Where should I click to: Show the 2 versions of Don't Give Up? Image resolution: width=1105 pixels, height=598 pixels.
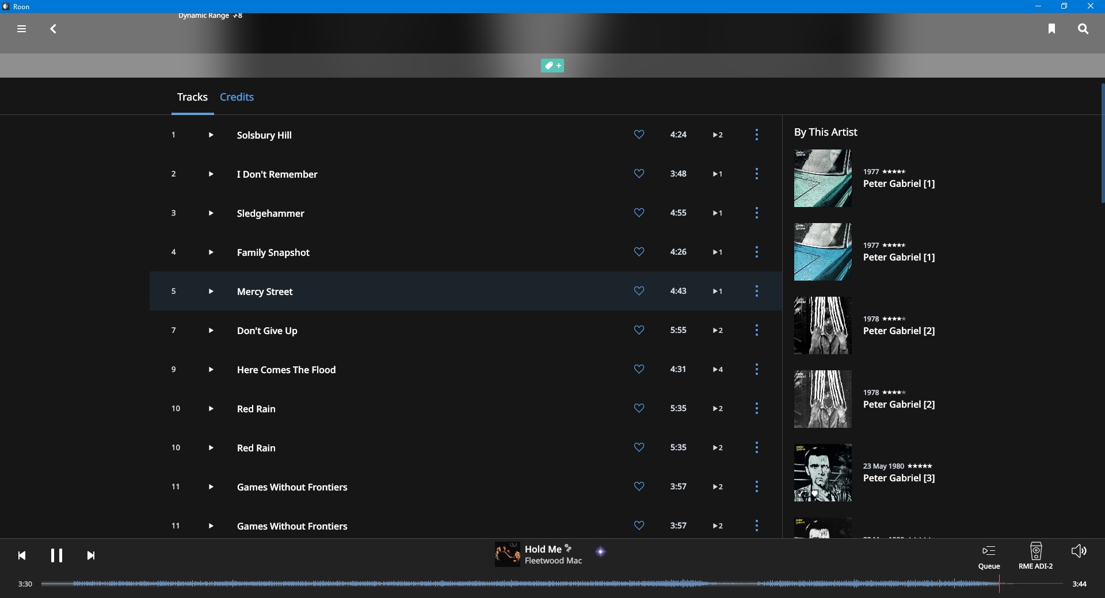(x=718, y=331)
